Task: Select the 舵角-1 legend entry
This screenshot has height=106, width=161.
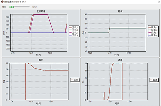Action: tap(153, 27)
